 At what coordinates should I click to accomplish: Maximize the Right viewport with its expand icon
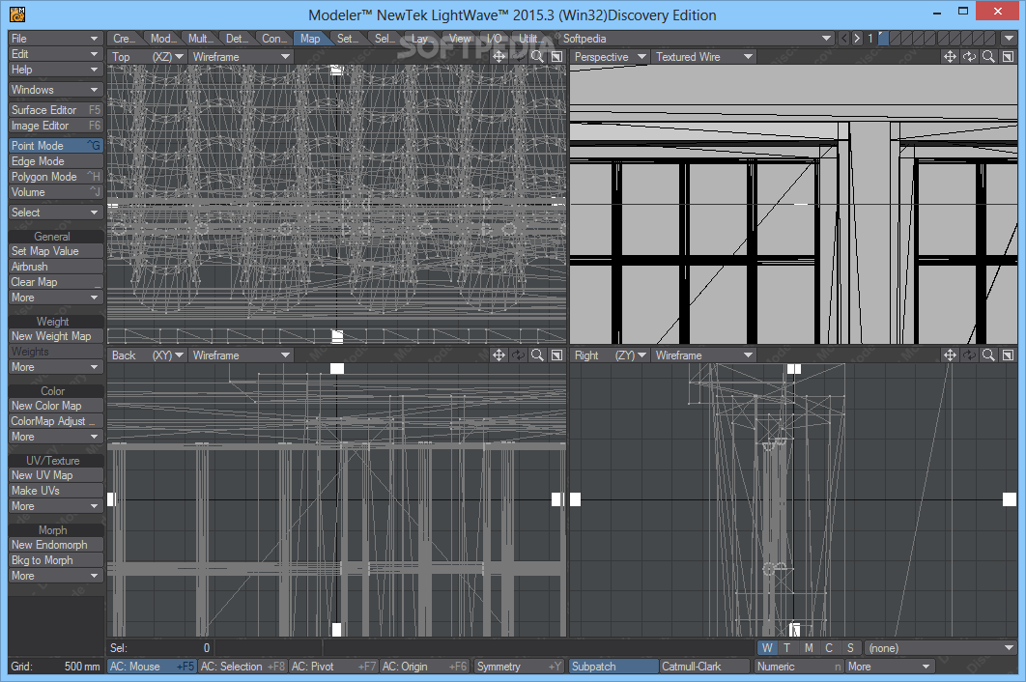[x=1009, y=355]
